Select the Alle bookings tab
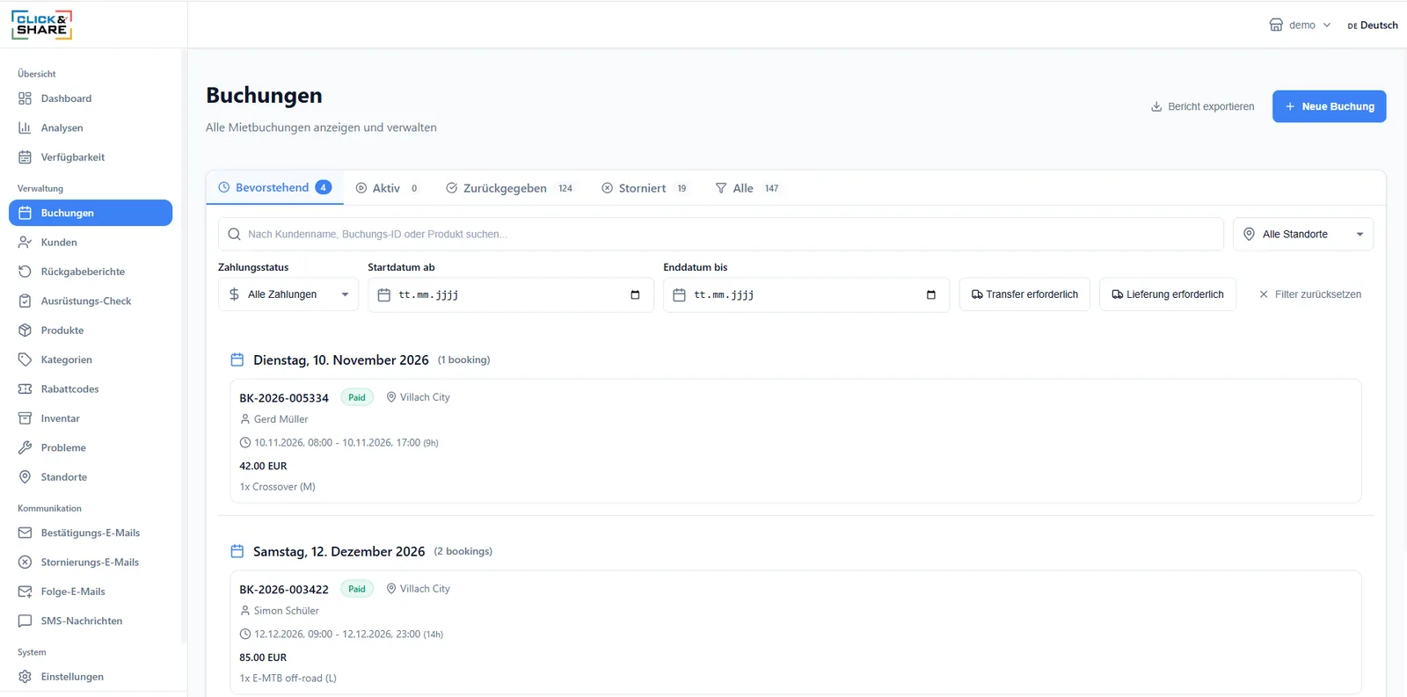This screenshot has width=1407, height=697. [x=747, y=188]
